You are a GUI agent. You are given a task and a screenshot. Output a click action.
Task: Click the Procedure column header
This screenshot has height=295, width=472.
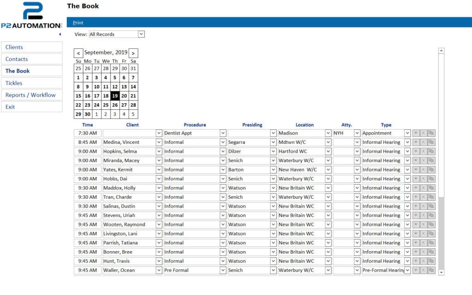pos(195,125)
